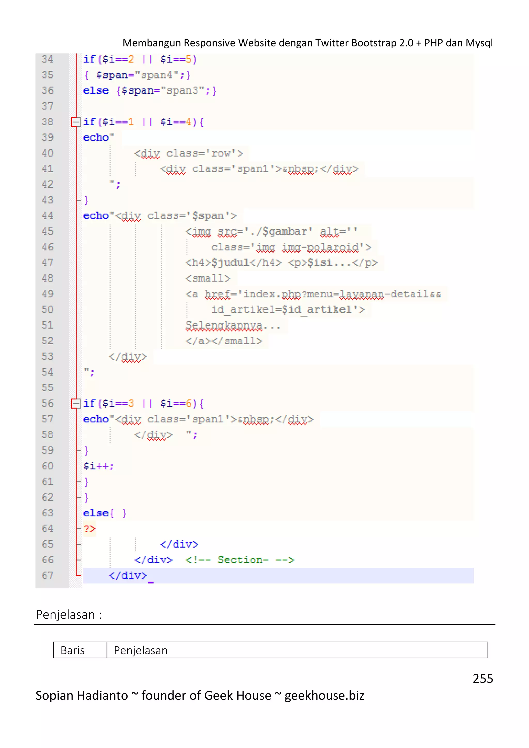Click the '</a></small>' closing tags

click(224, 341)
